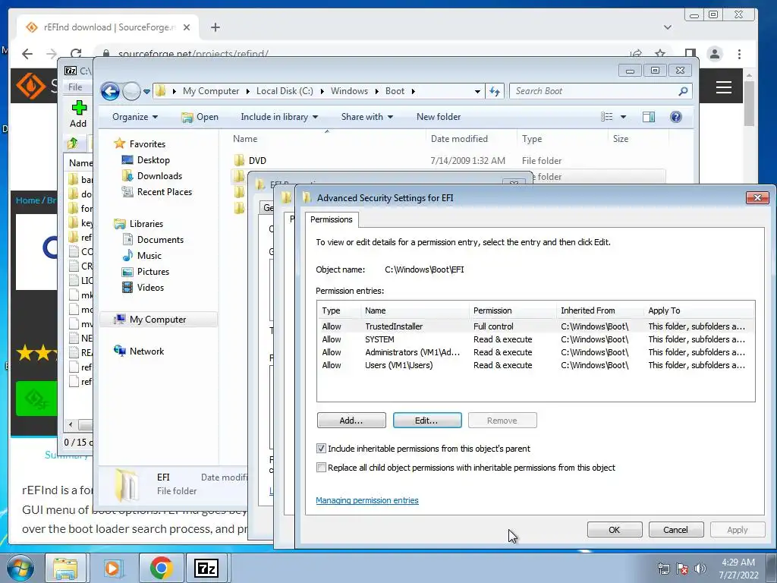Screen dimensions: 777x583
Task: Open Windows Explorer taskbar icon
Action: [65, 568]
